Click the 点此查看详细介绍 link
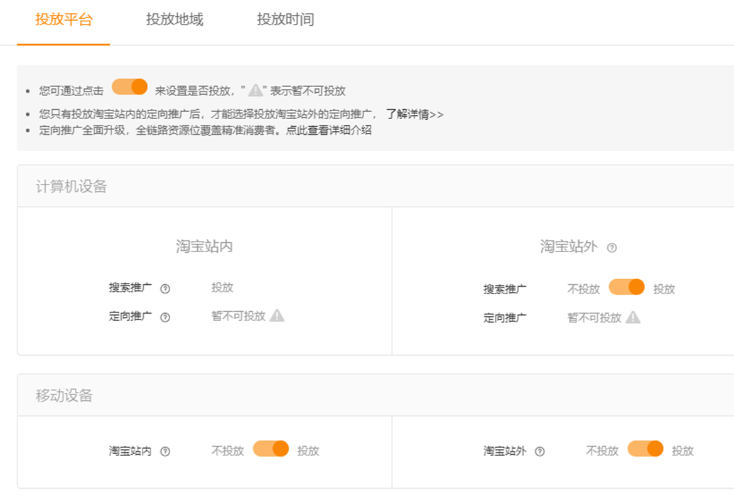Viewport: 734px width, 495px height. [328, 130]
